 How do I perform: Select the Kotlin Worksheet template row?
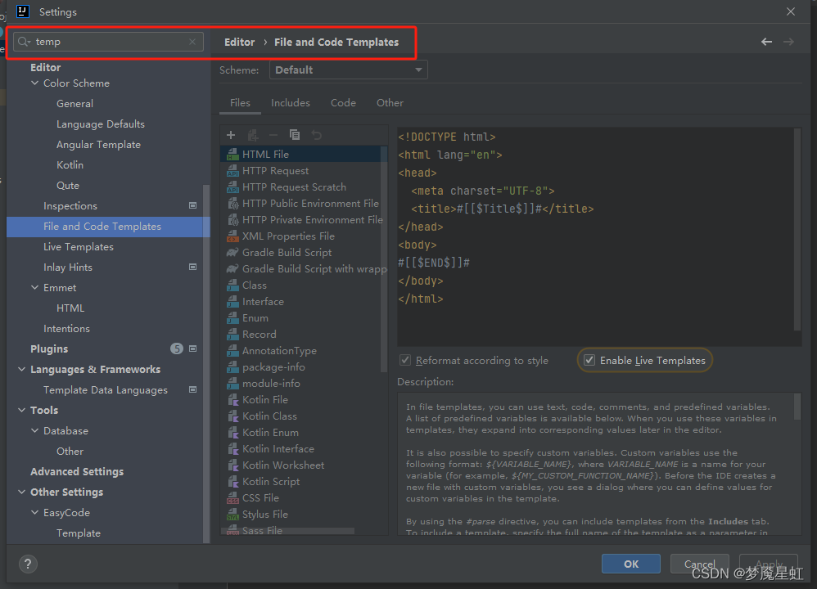tap(304, 465)
